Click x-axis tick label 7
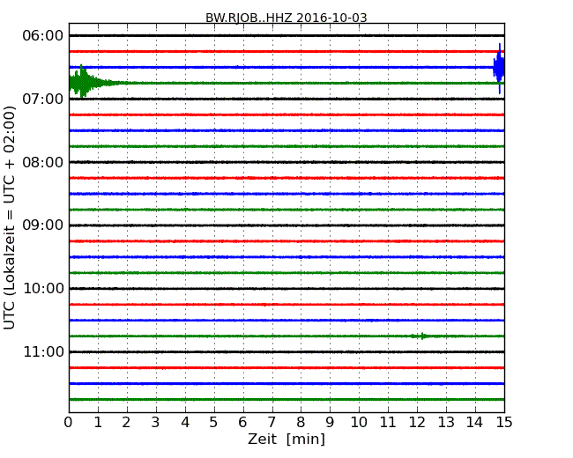573x458 pixels. (x=272, y=422)
